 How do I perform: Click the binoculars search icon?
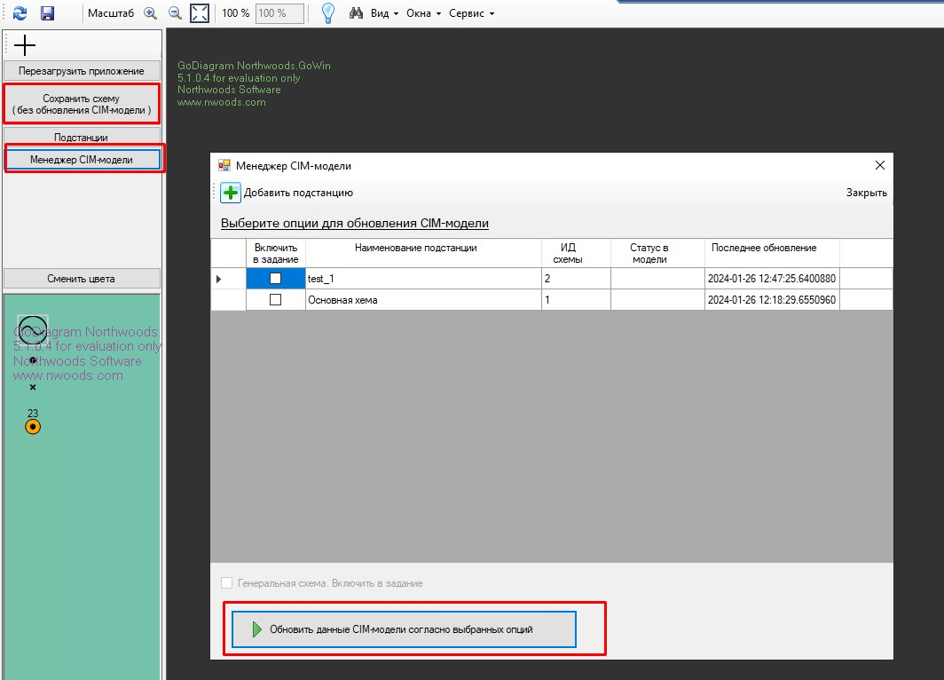click(x=357, y=13)
